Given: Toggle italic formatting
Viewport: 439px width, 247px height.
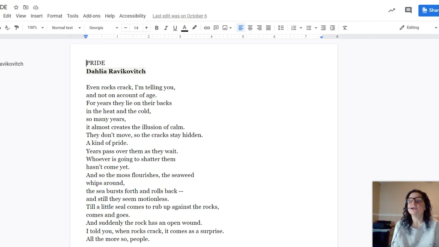Looking at the screenshot, I should point(166,28).
